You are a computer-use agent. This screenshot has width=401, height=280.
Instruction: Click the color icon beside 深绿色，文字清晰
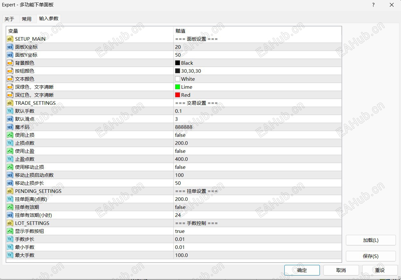point(10,87)
